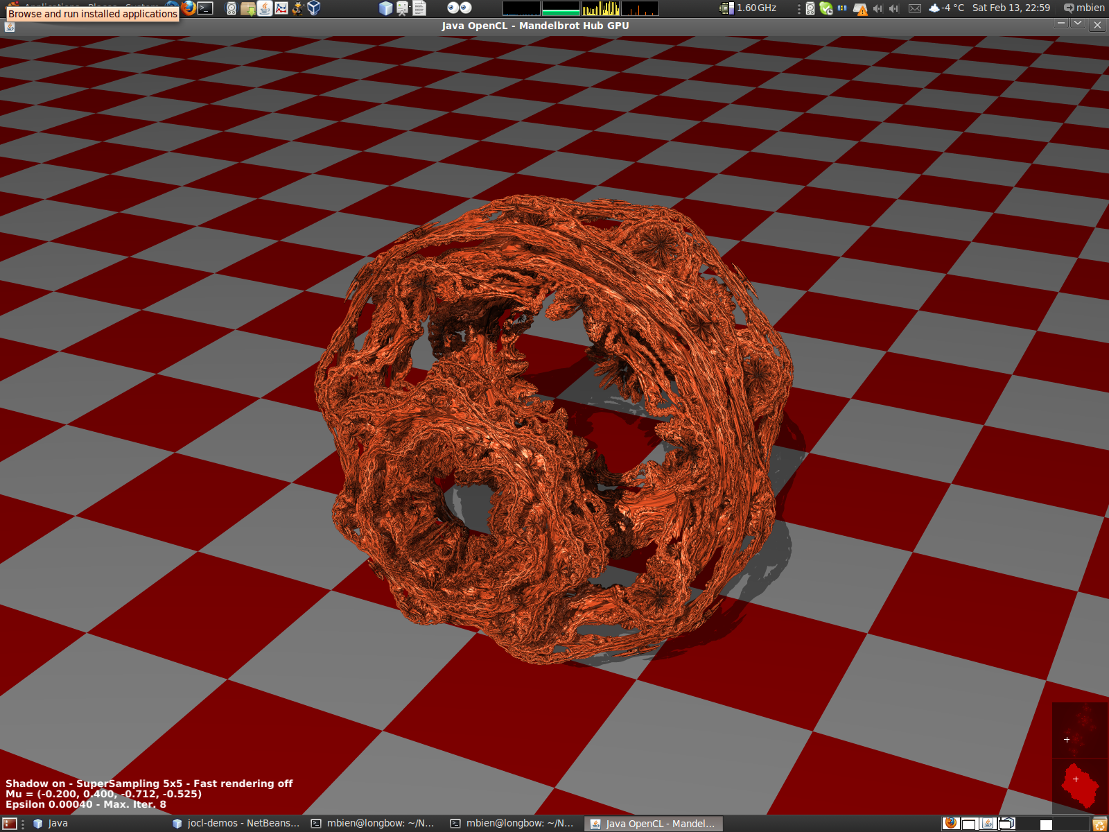
Task: Open the update warning tray icon
Action: pyautogui.click(x=860, y=9)
